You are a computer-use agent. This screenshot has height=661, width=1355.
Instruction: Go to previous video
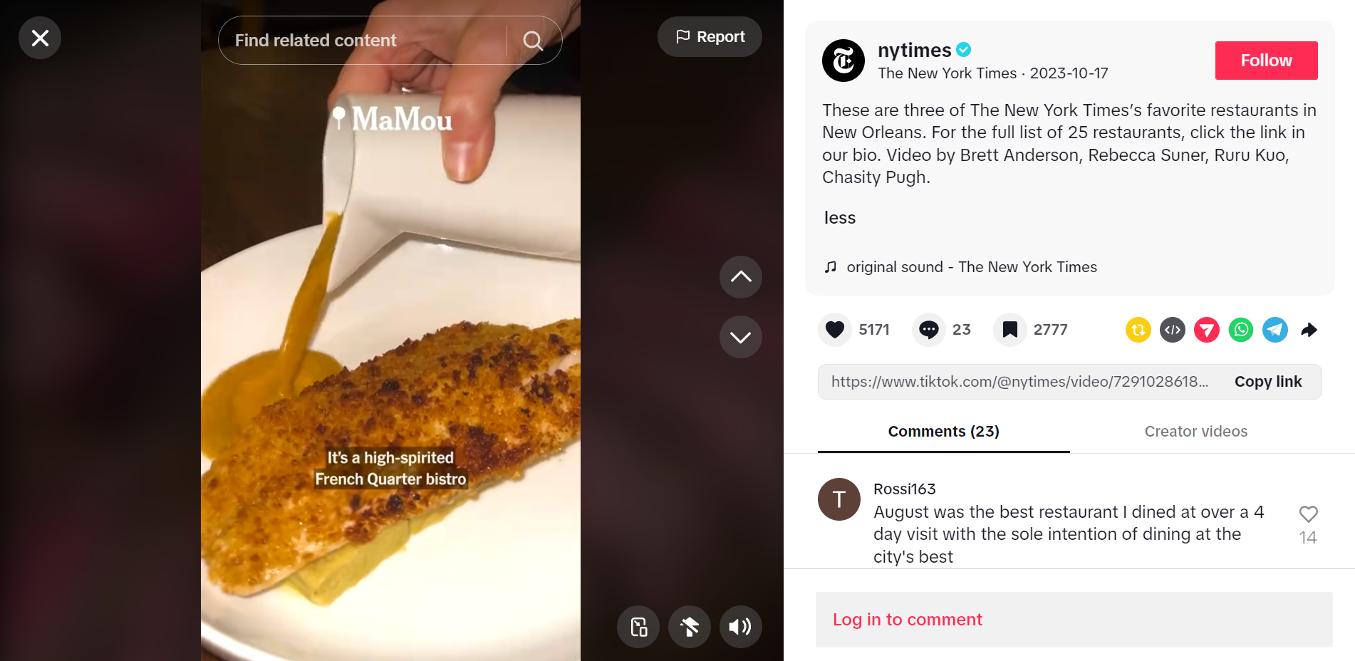[740, 277]
